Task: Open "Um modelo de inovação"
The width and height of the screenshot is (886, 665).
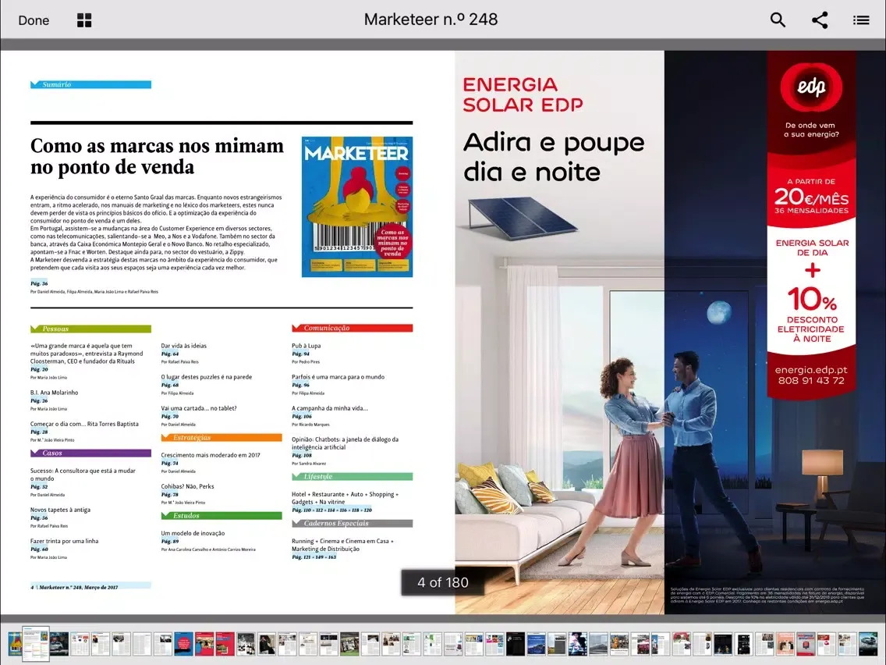Action: click(193, 533)
